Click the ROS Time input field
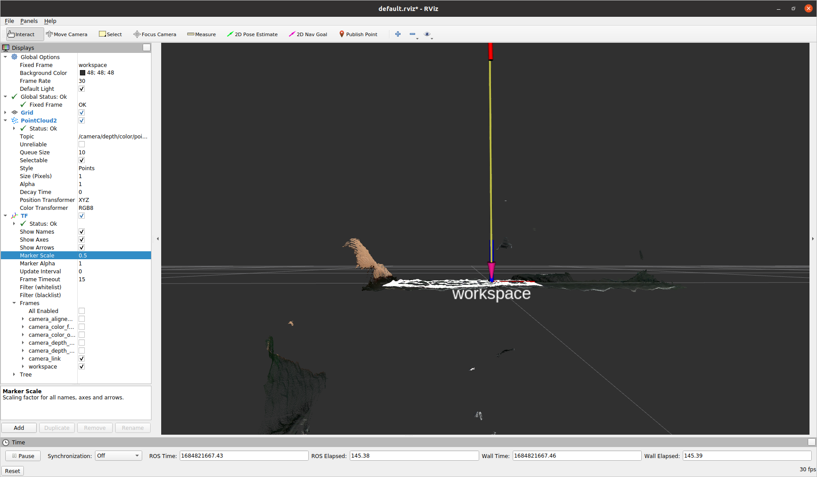The image size is (817, 477). 243,455
